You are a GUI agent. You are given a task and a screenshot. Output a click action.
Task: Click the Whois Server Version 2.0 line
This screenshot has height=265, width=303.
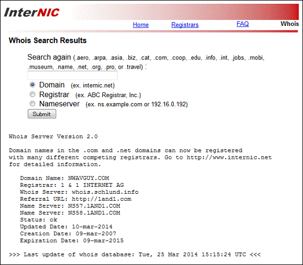pos(53,137)
